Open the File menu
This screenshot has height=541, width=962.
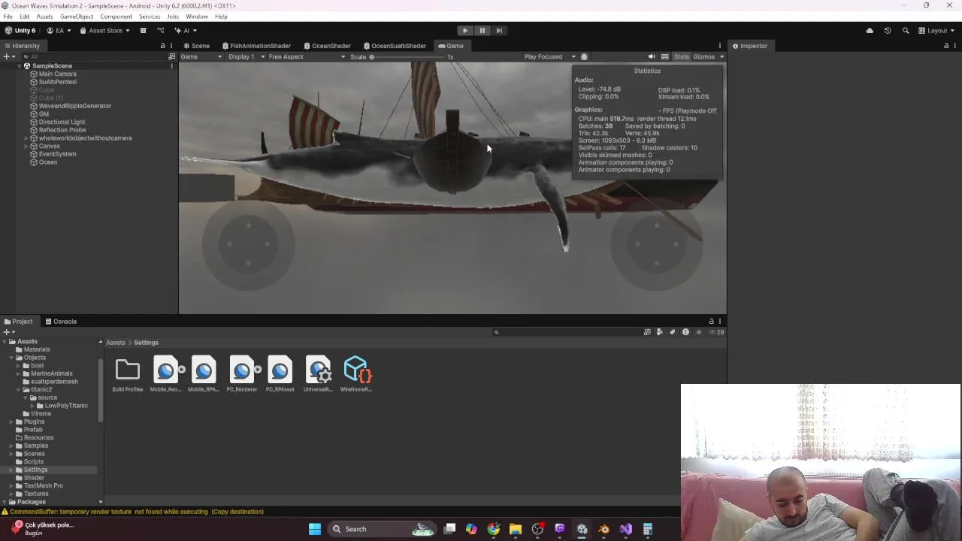point(8,17)
